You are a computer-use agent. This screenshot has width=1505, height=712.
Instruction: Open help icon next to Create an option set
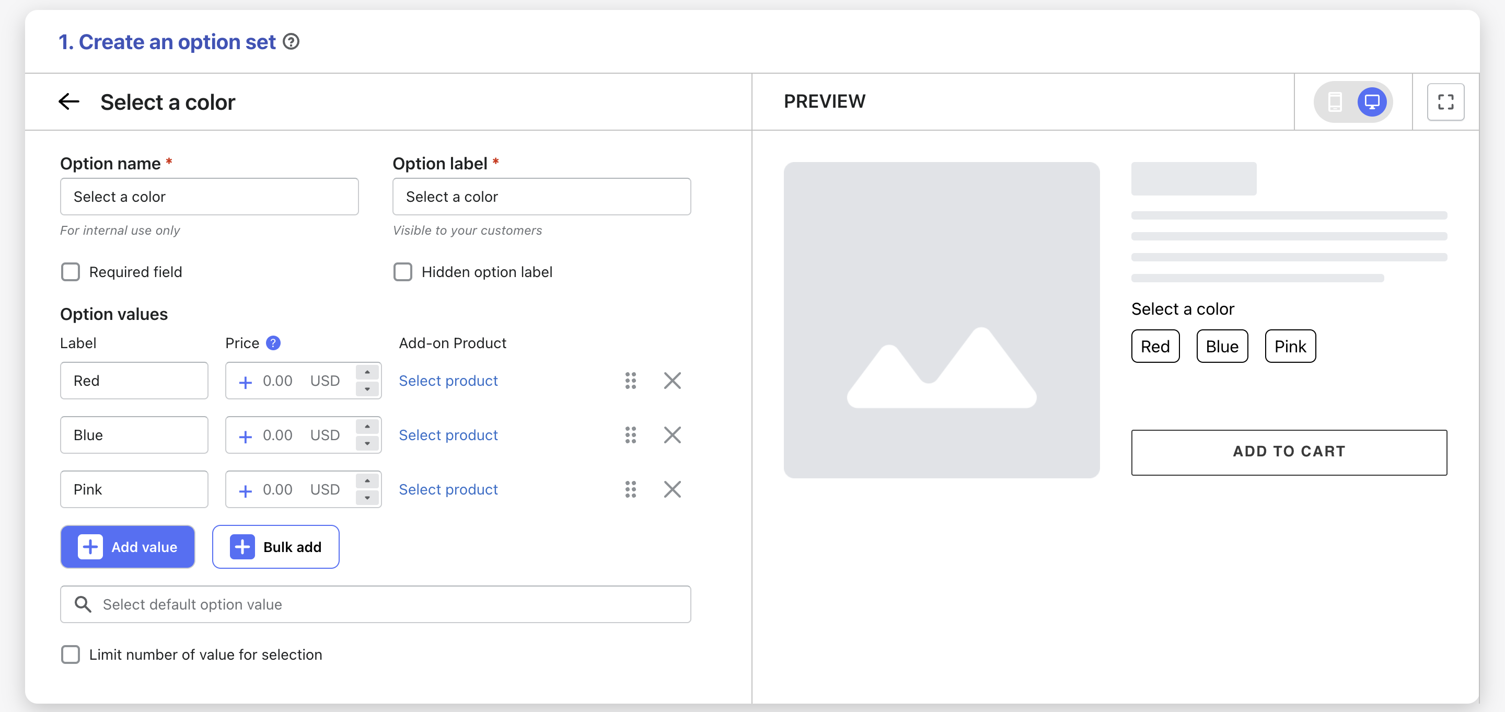pos(291,42)
